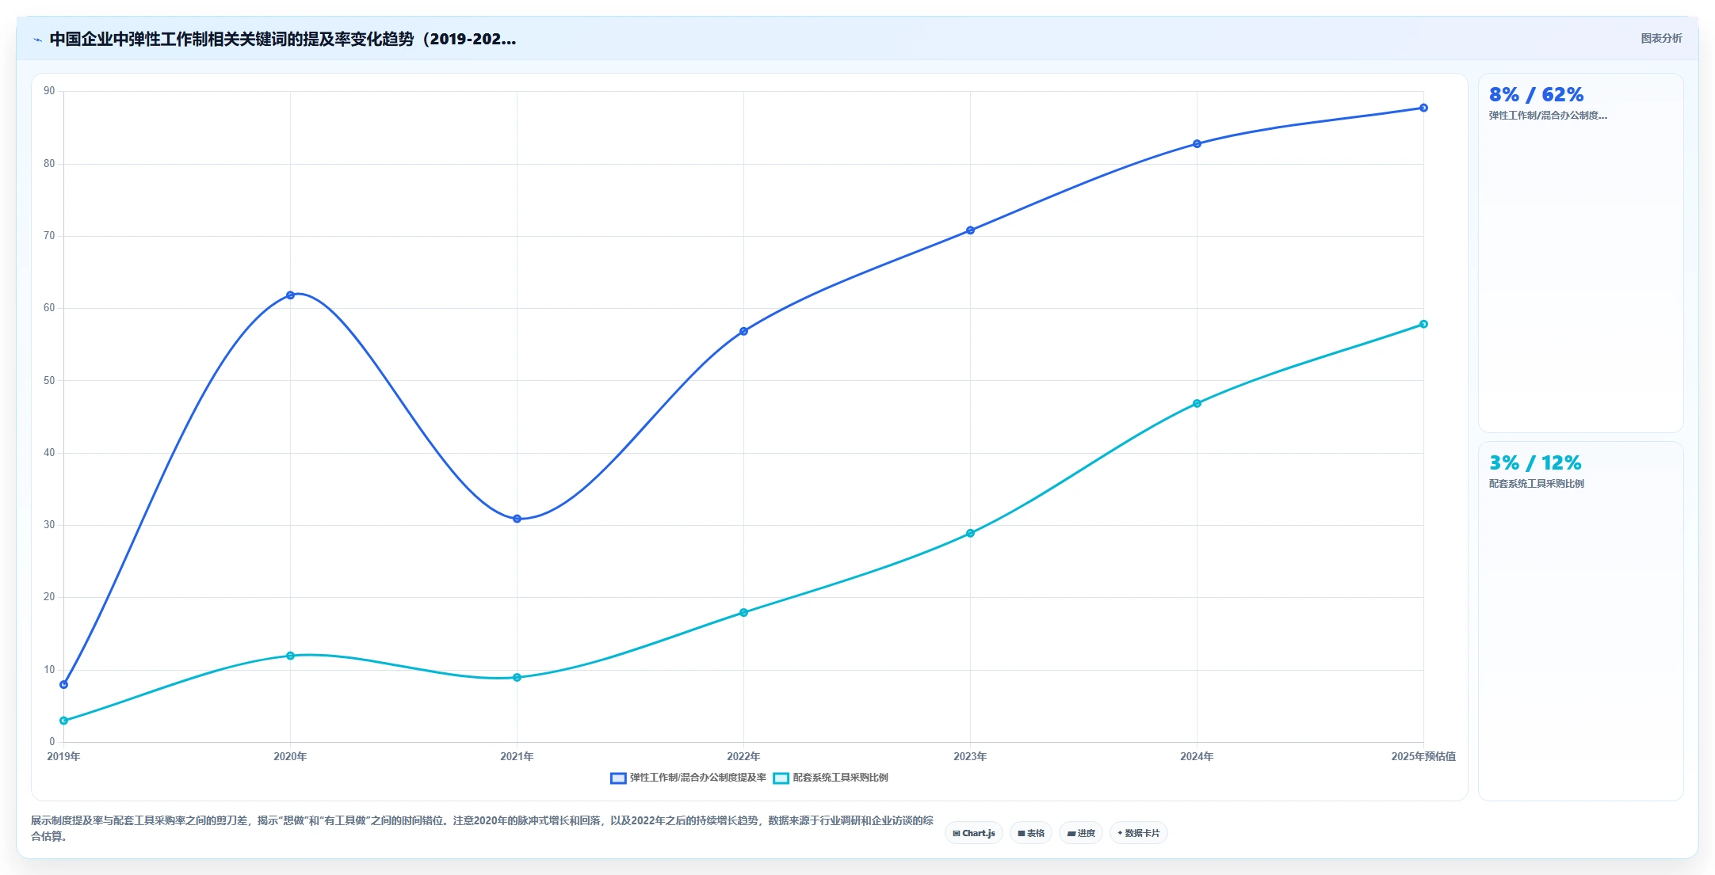Viewport: 1715px width, 875px height.
Task: Click blue line data point at 2023年
Action: click(970, 230)
